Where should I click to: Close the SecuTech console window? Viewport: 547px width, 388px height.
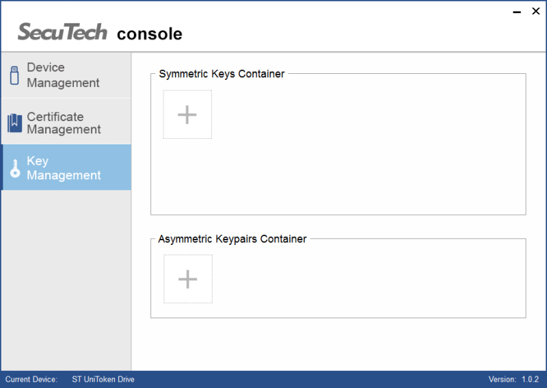(x=536, y=11)
